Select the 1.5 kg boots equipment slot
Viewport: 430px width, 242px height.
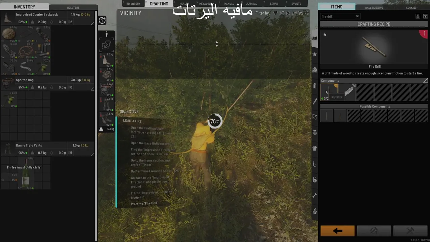[107, 119]
